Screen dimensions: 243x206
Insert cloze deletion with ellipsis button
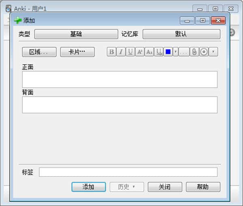184,52
